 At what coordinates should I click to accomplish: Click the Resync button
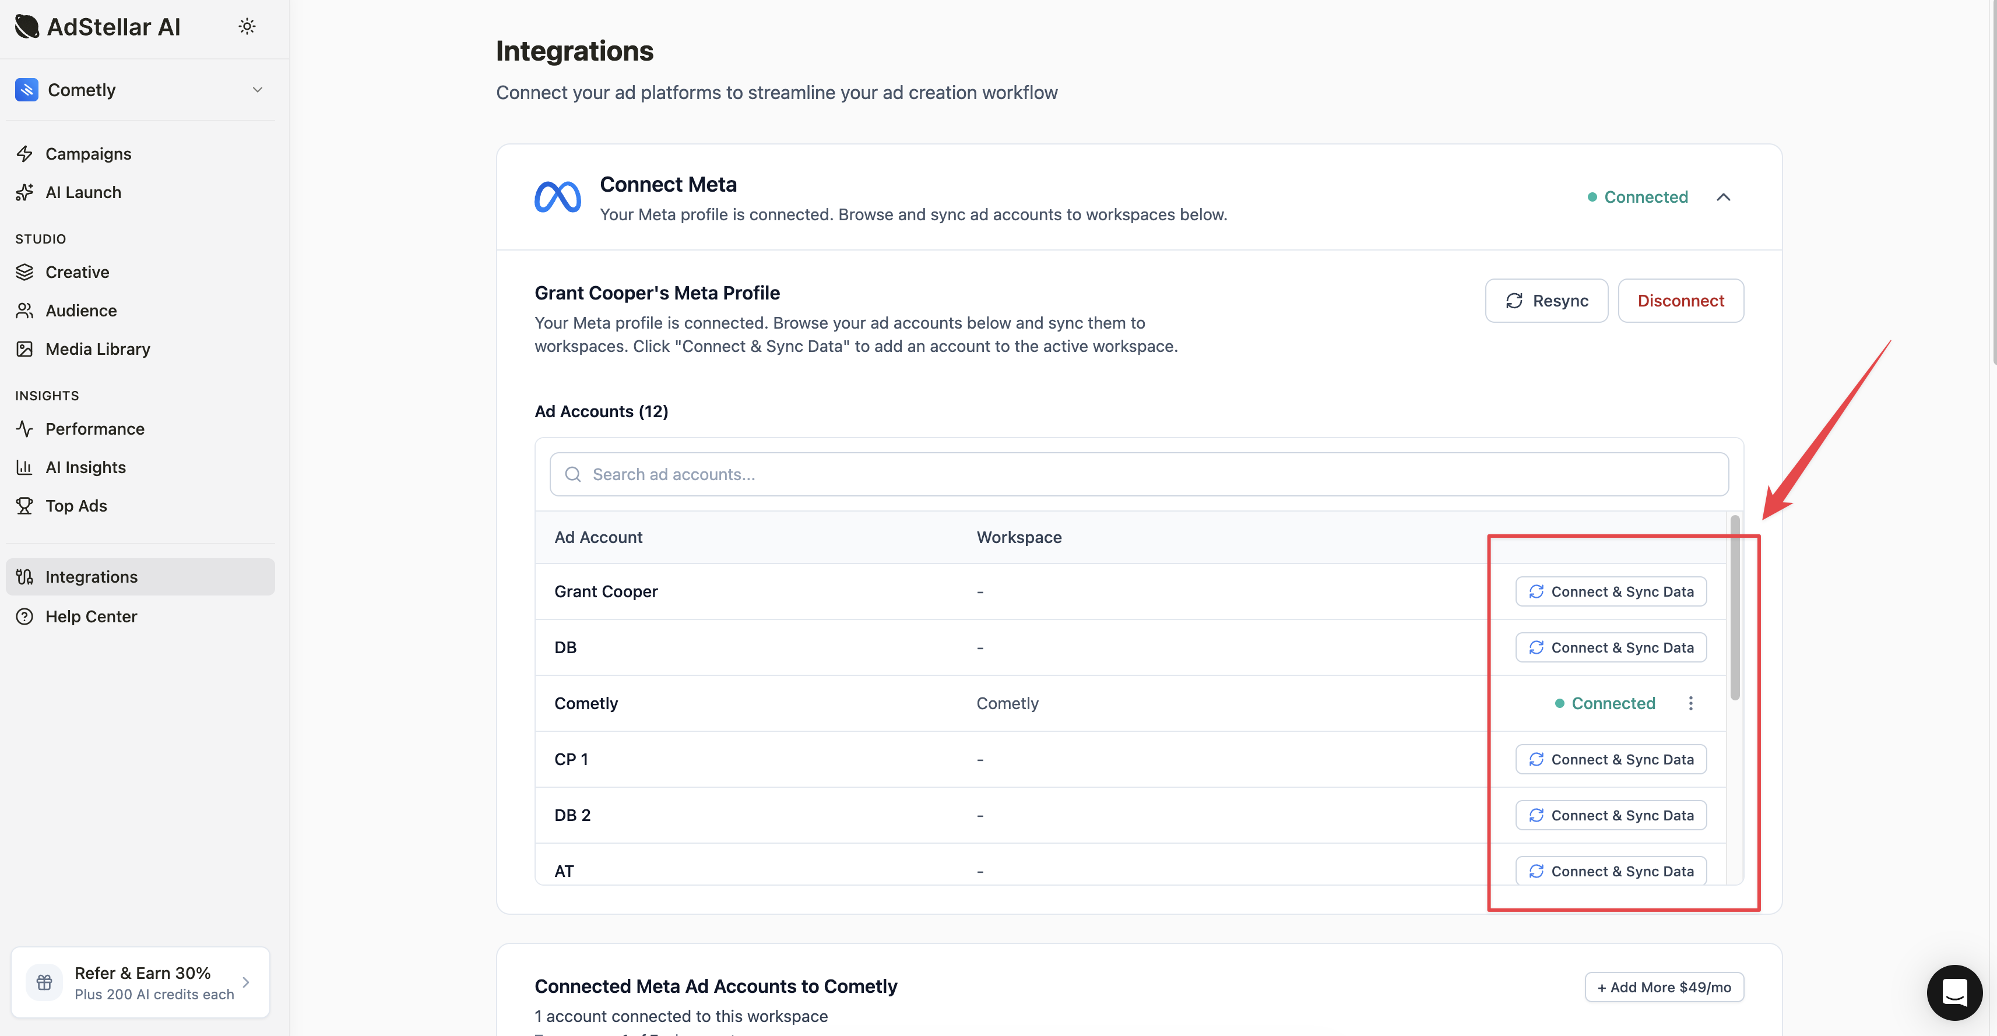pyautogui.click(x=1546, y=301)
